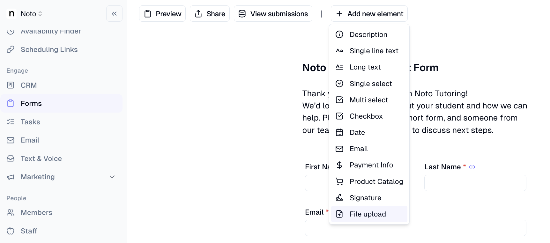The width and height of the screenshot is (550, 243).
Task: Pick the Payment Info dollar icon
Action: 339,165
